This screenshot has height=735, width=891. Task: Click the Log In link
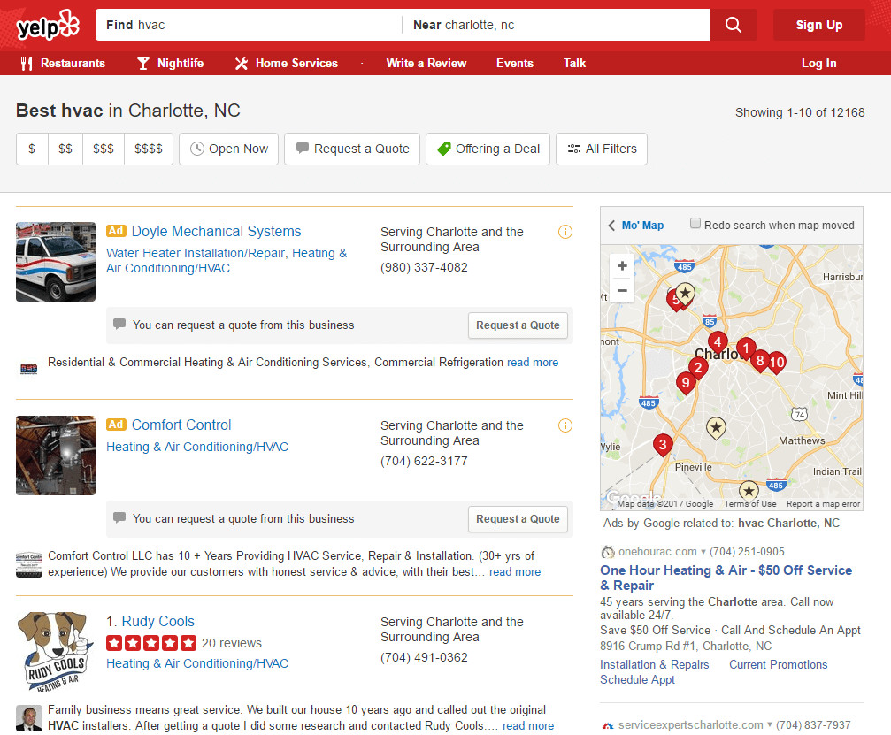click(818, 63)
